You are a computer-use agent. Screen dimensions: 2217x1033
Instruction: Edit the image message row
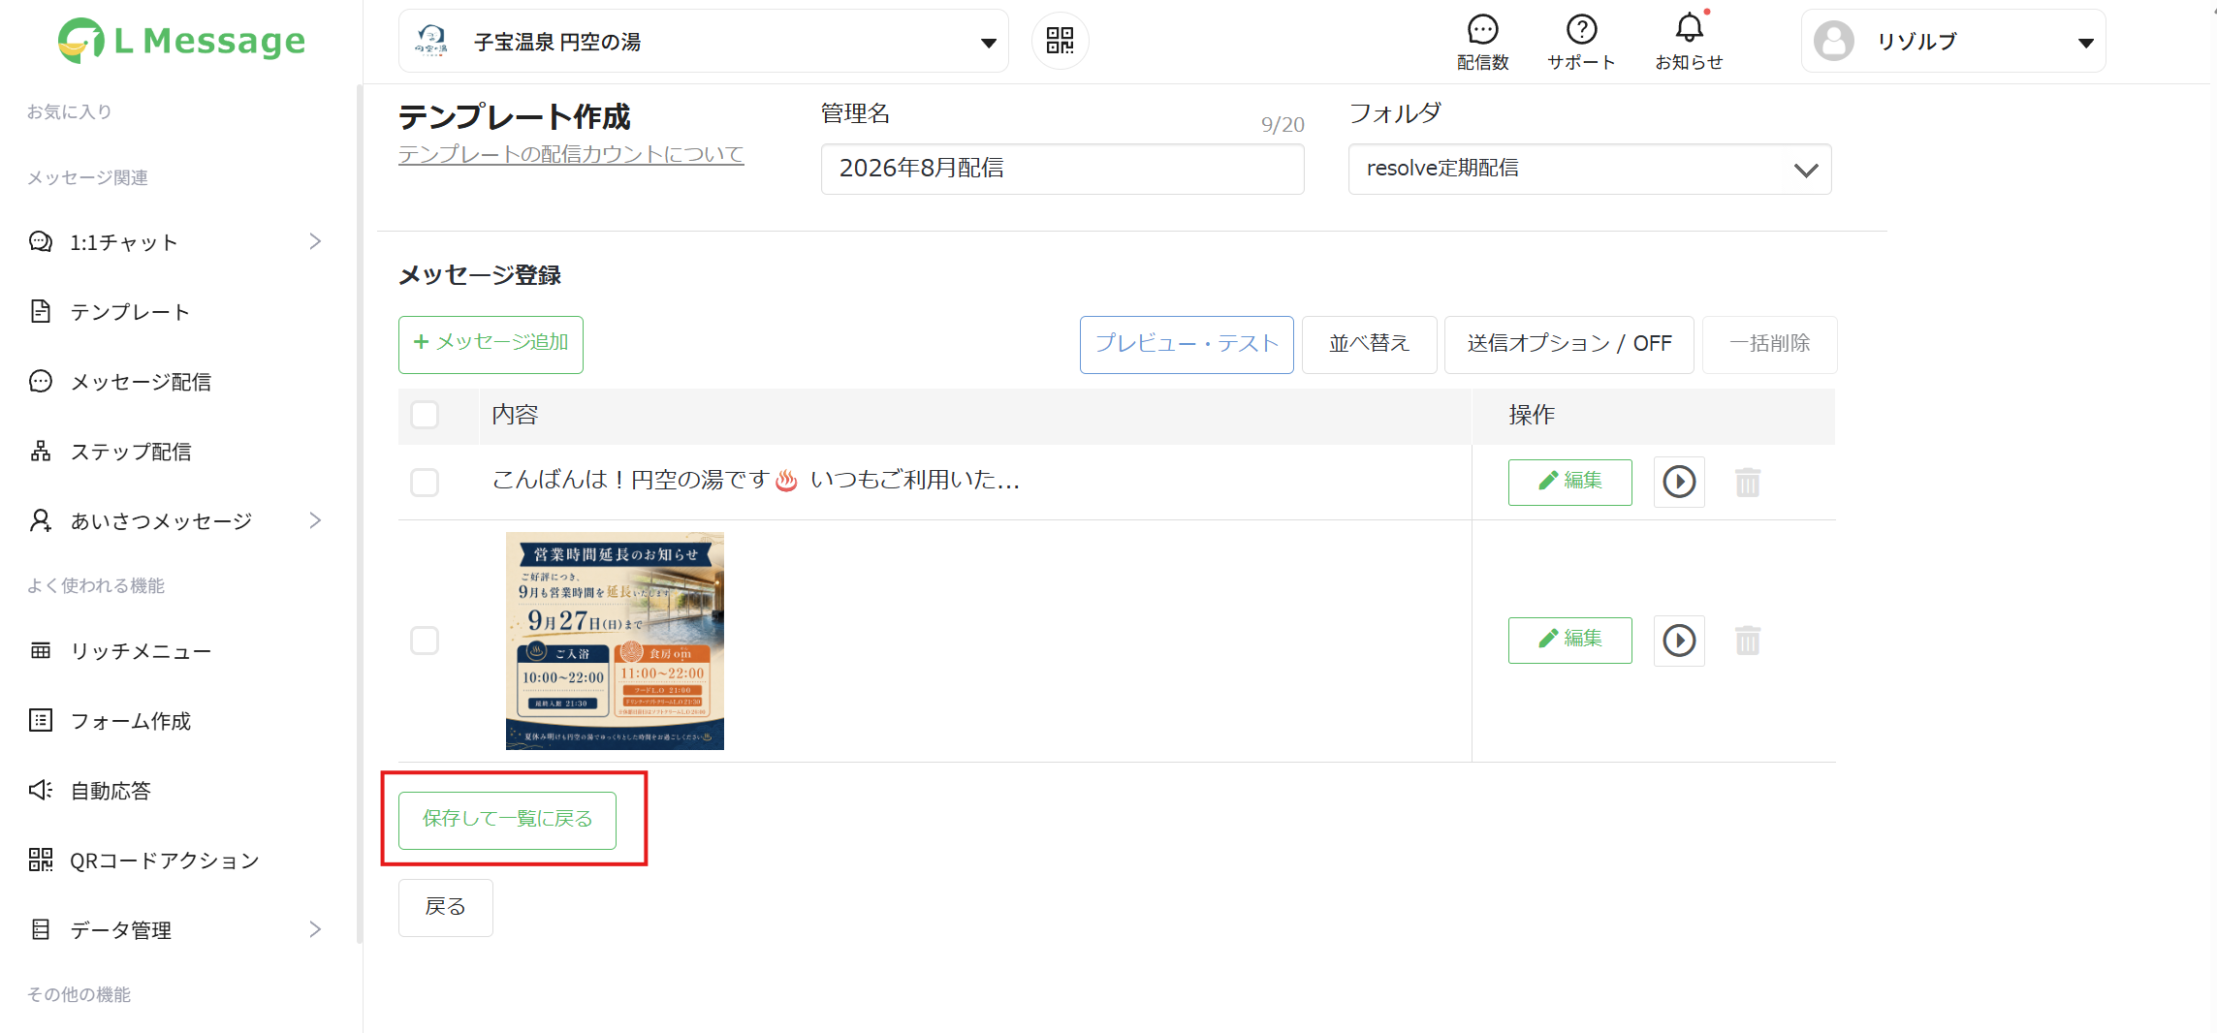pos(1569,640)
